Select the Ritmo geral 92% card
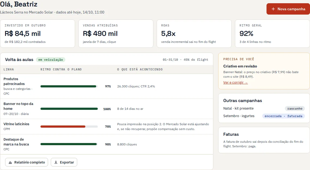The image size is (310, 170). click(x=272, y=34)
